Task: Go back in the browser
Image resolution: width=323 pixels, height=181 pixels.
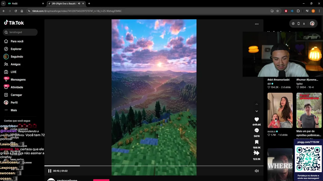Action: (4, 11)
